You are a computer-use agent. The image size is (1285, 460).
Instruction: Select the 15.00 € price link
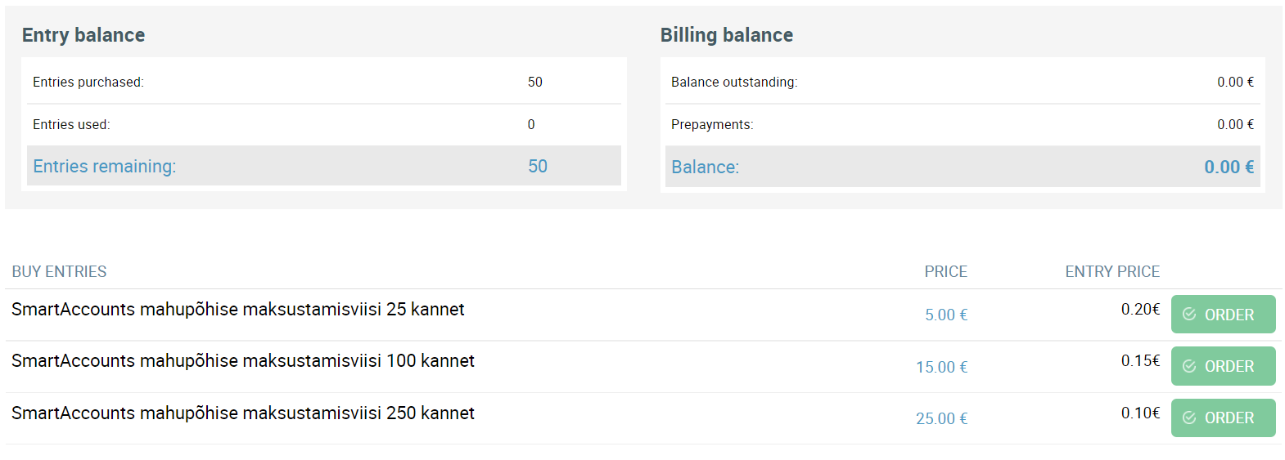941,367
